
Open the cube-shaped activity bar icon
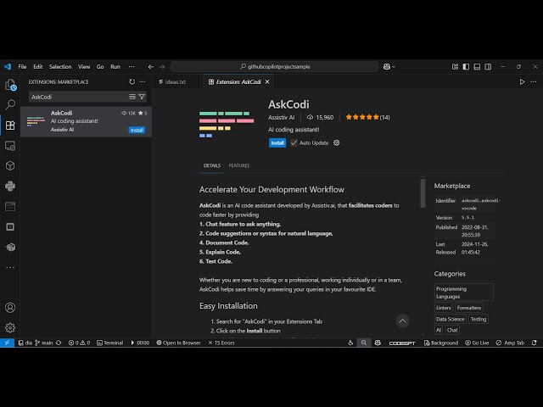[10, 166]
